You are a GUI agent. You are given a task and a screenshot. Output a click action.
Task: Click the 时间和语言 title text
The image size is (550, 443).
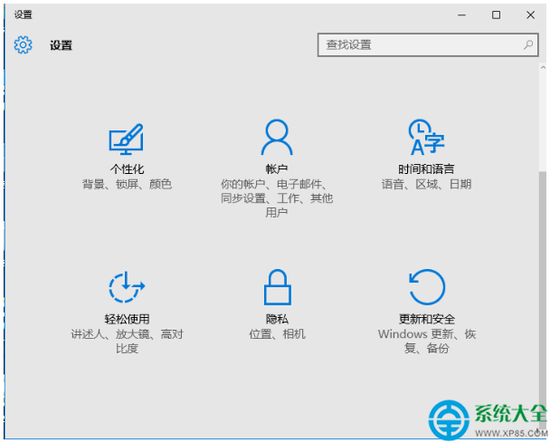tap(427, 169)
